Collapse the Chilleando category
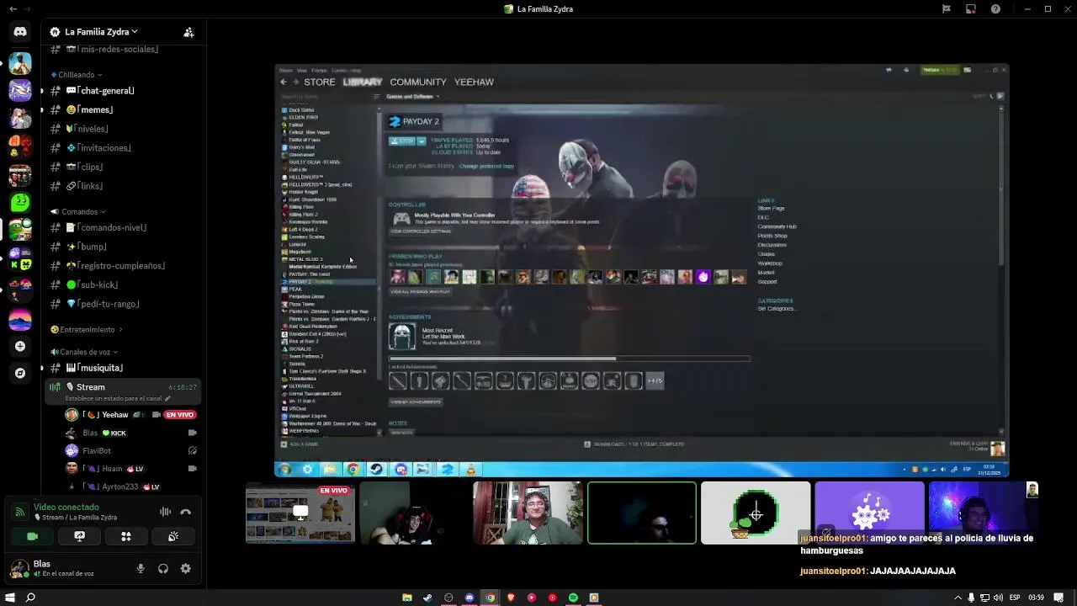This screenshot has width=1077, height=606. (77, 75)
